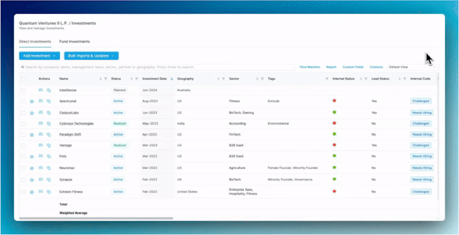Click the eye icon in Spectrumal row
The width and height of the screenshot is (459, 235).
point(32,101)
